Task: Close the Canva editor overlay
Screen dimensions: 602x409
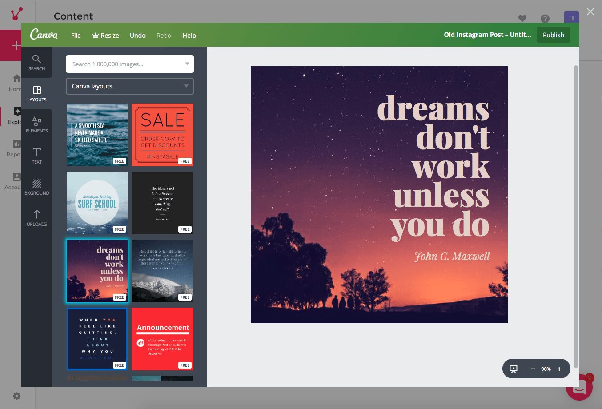Action: (590, 12)
